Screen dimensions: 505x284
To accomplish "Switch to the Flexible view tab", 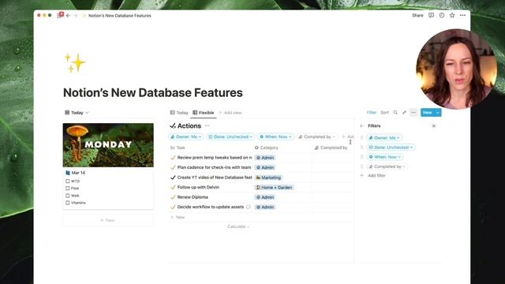I will 204,113.
